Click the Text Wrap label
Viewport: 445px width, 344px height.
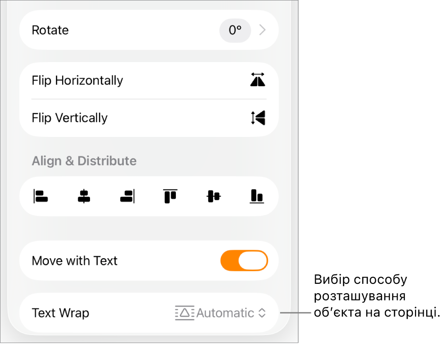(61, 313)
